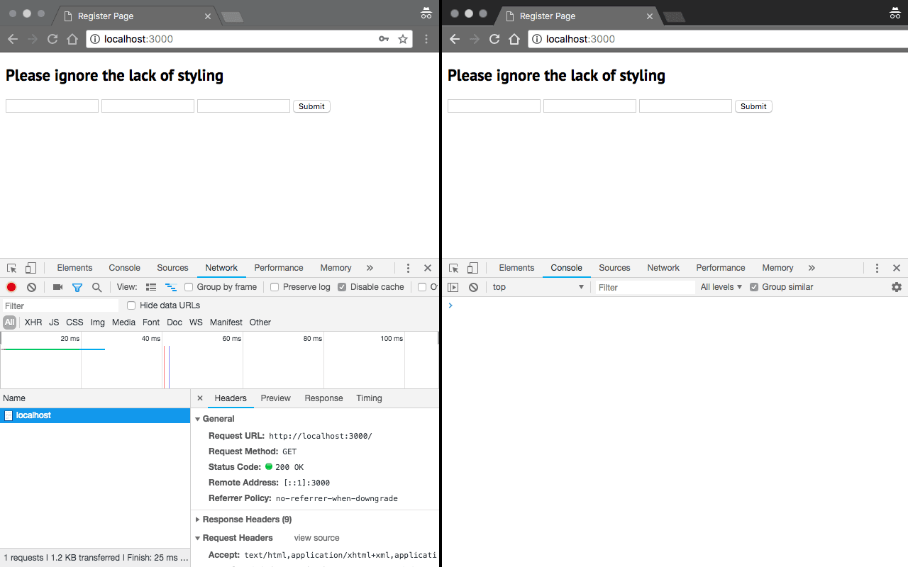908x567 pixels.
Task: Click the view source link
Action: 316,538
